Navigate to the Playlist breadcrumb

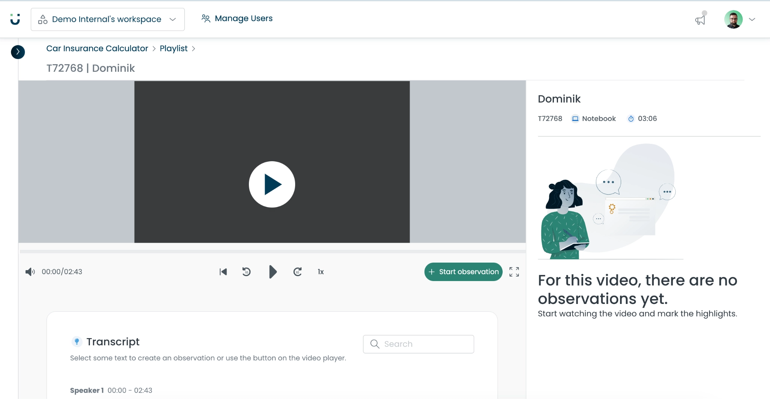pyautogui.click(x=173, y=48)
